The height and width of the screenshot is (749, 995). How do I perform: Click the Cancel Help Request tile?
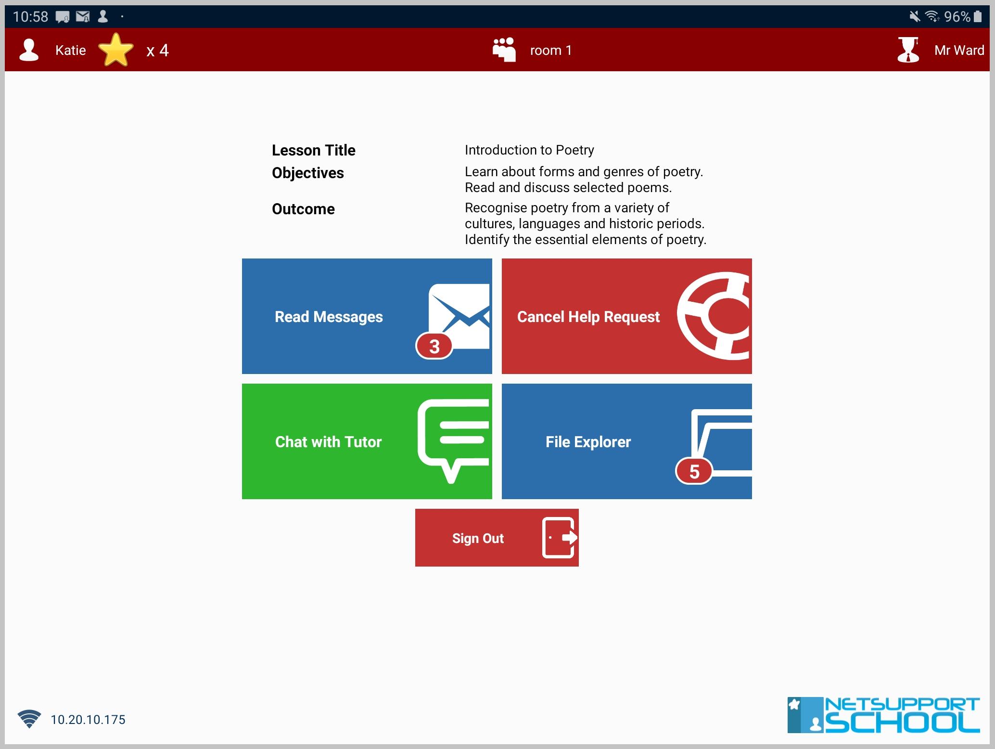pyautogui.click(x=626, y=316)
